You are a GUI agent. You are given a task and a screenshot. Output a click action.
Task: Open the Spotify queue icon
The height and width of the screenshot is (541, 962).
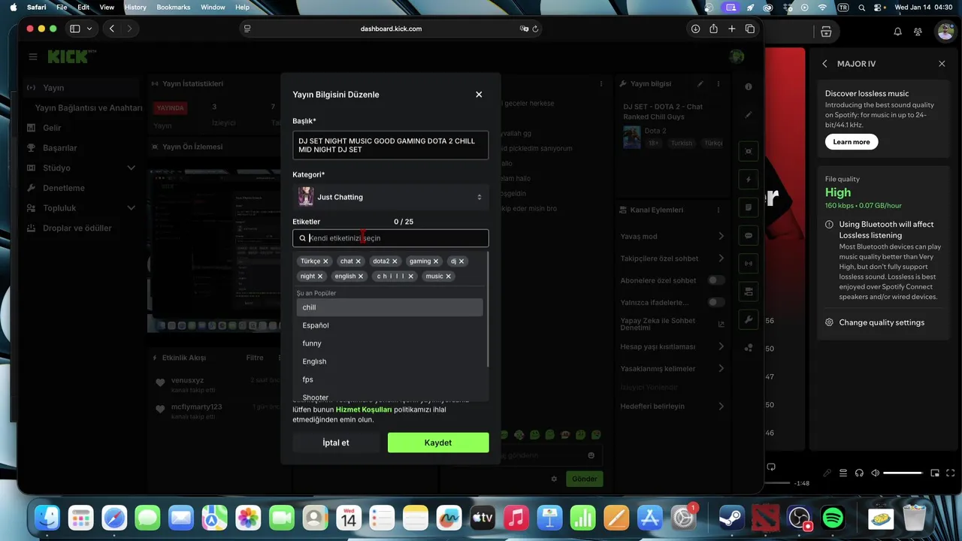pyautogui.click(x=843, y=473)
